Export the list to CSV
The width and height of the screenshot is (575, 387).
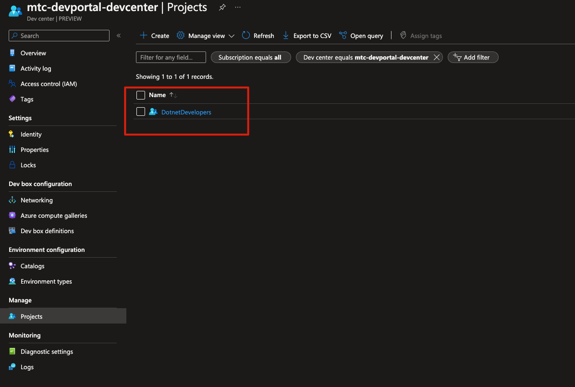pyautogui.click(x=307, y=36)
